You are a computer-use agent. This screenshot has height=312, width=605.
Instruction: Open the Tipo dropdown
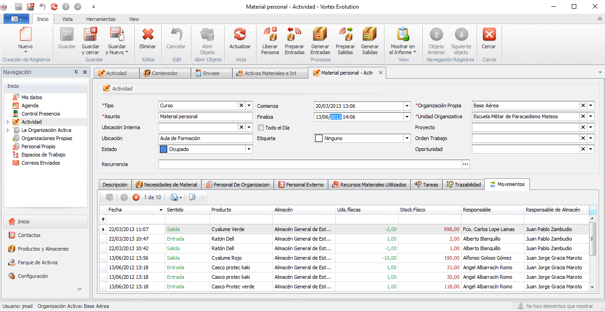[249, 106]
